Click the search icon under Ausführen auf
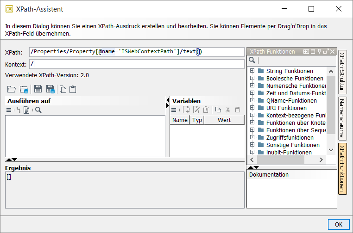The height and width of the screenshot is (233, 353). coord(38,110)
